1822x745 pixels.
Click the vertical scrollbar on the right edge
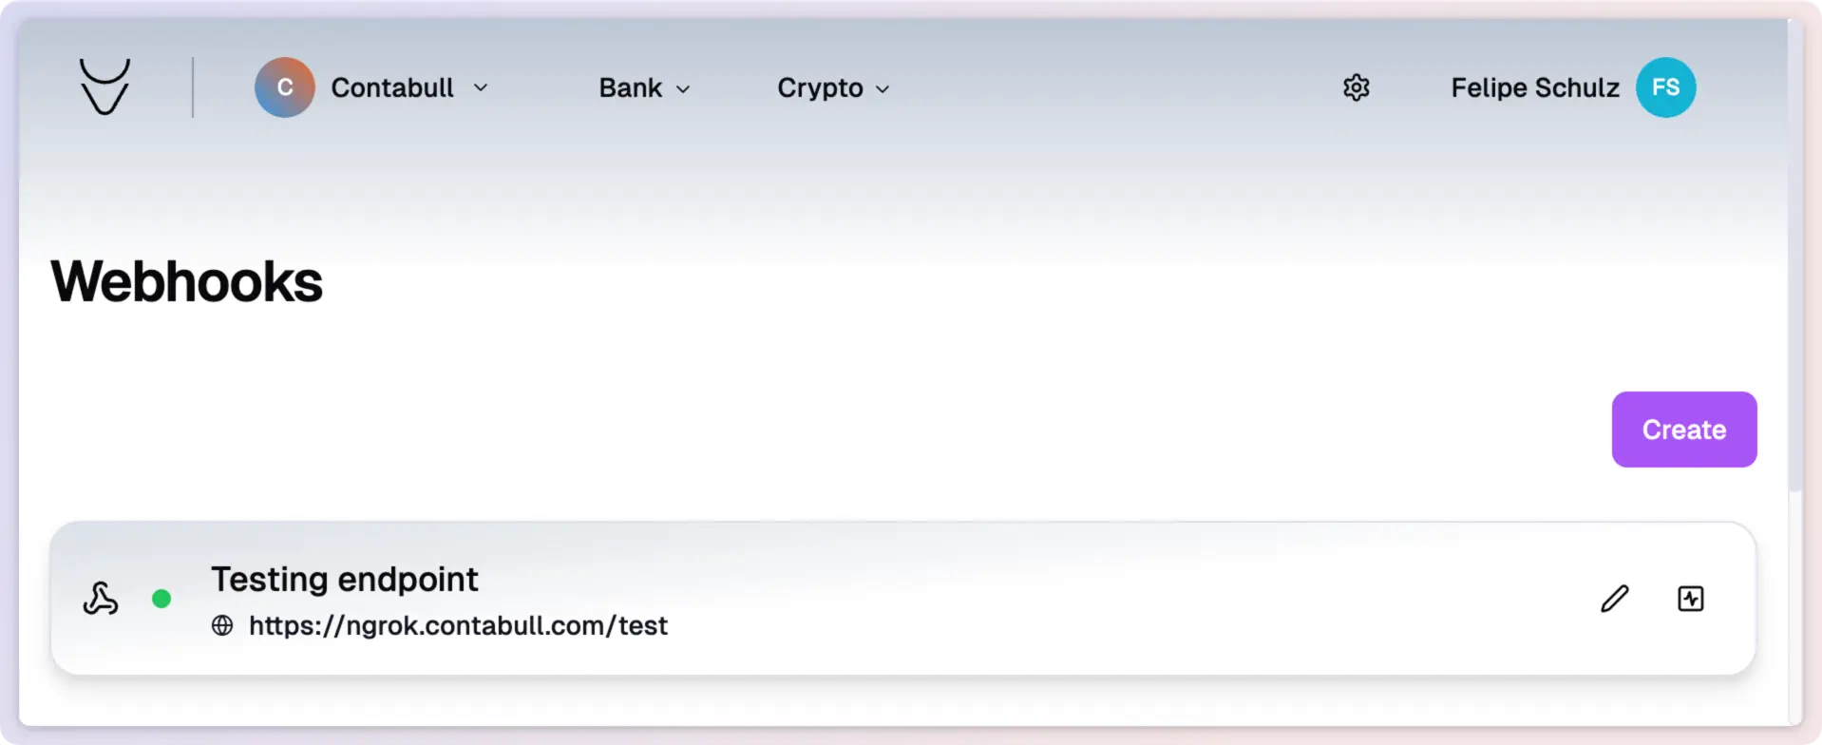pyautogui.click(x=1794, y=257)
